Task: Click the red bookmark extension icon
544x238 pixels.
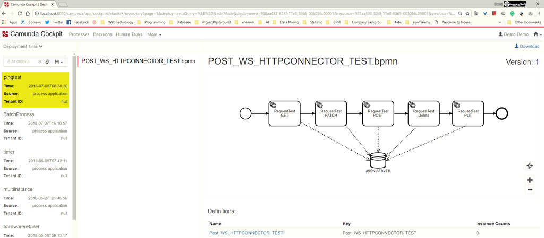Action: click(x=494, y=13)
